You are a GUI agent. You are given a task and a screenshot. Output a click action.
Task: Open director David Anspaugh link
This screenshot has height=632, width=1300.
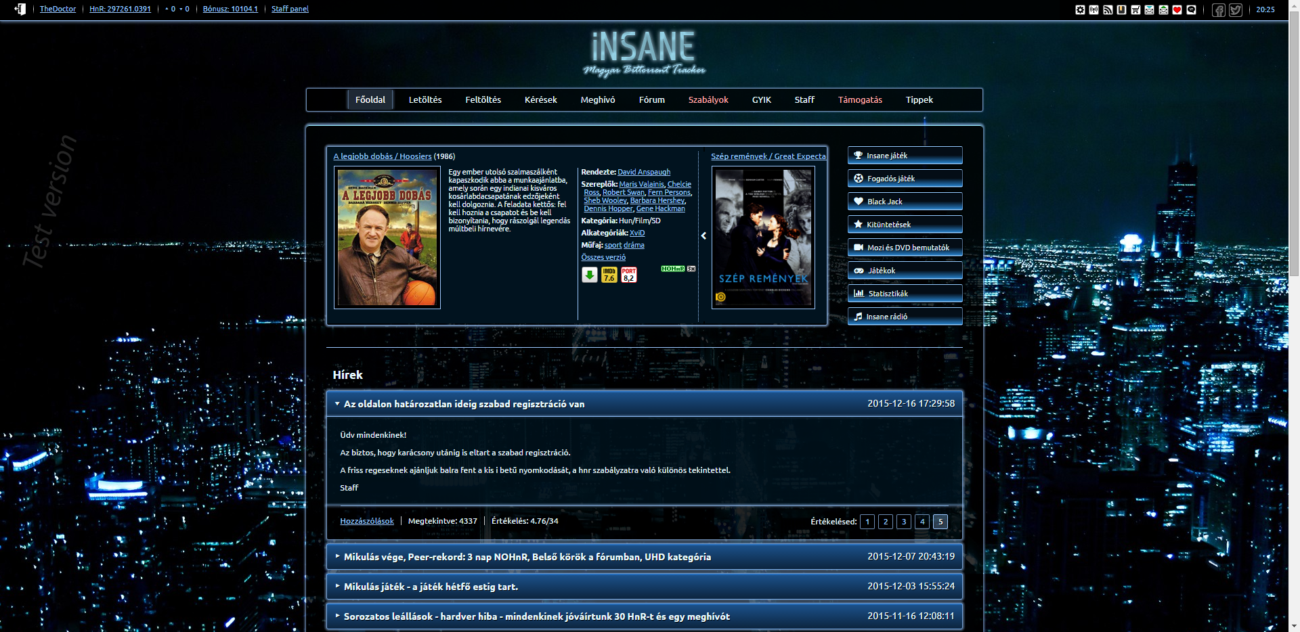click(644, 172)
